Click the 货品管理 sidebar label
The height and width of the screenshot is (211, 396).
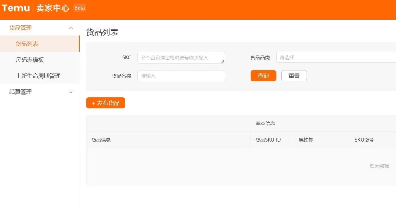click(x=20, y=28)
